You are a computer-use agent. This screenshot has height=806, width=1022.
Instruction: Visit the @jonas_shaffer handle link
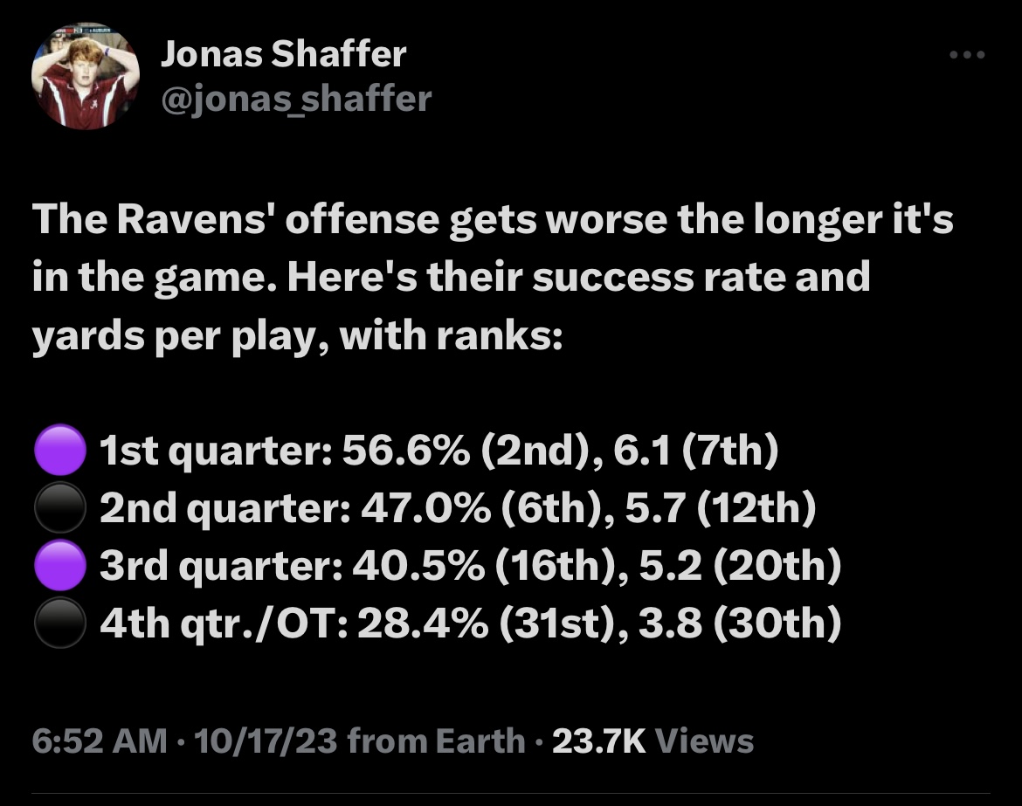[x=296, y=99]
